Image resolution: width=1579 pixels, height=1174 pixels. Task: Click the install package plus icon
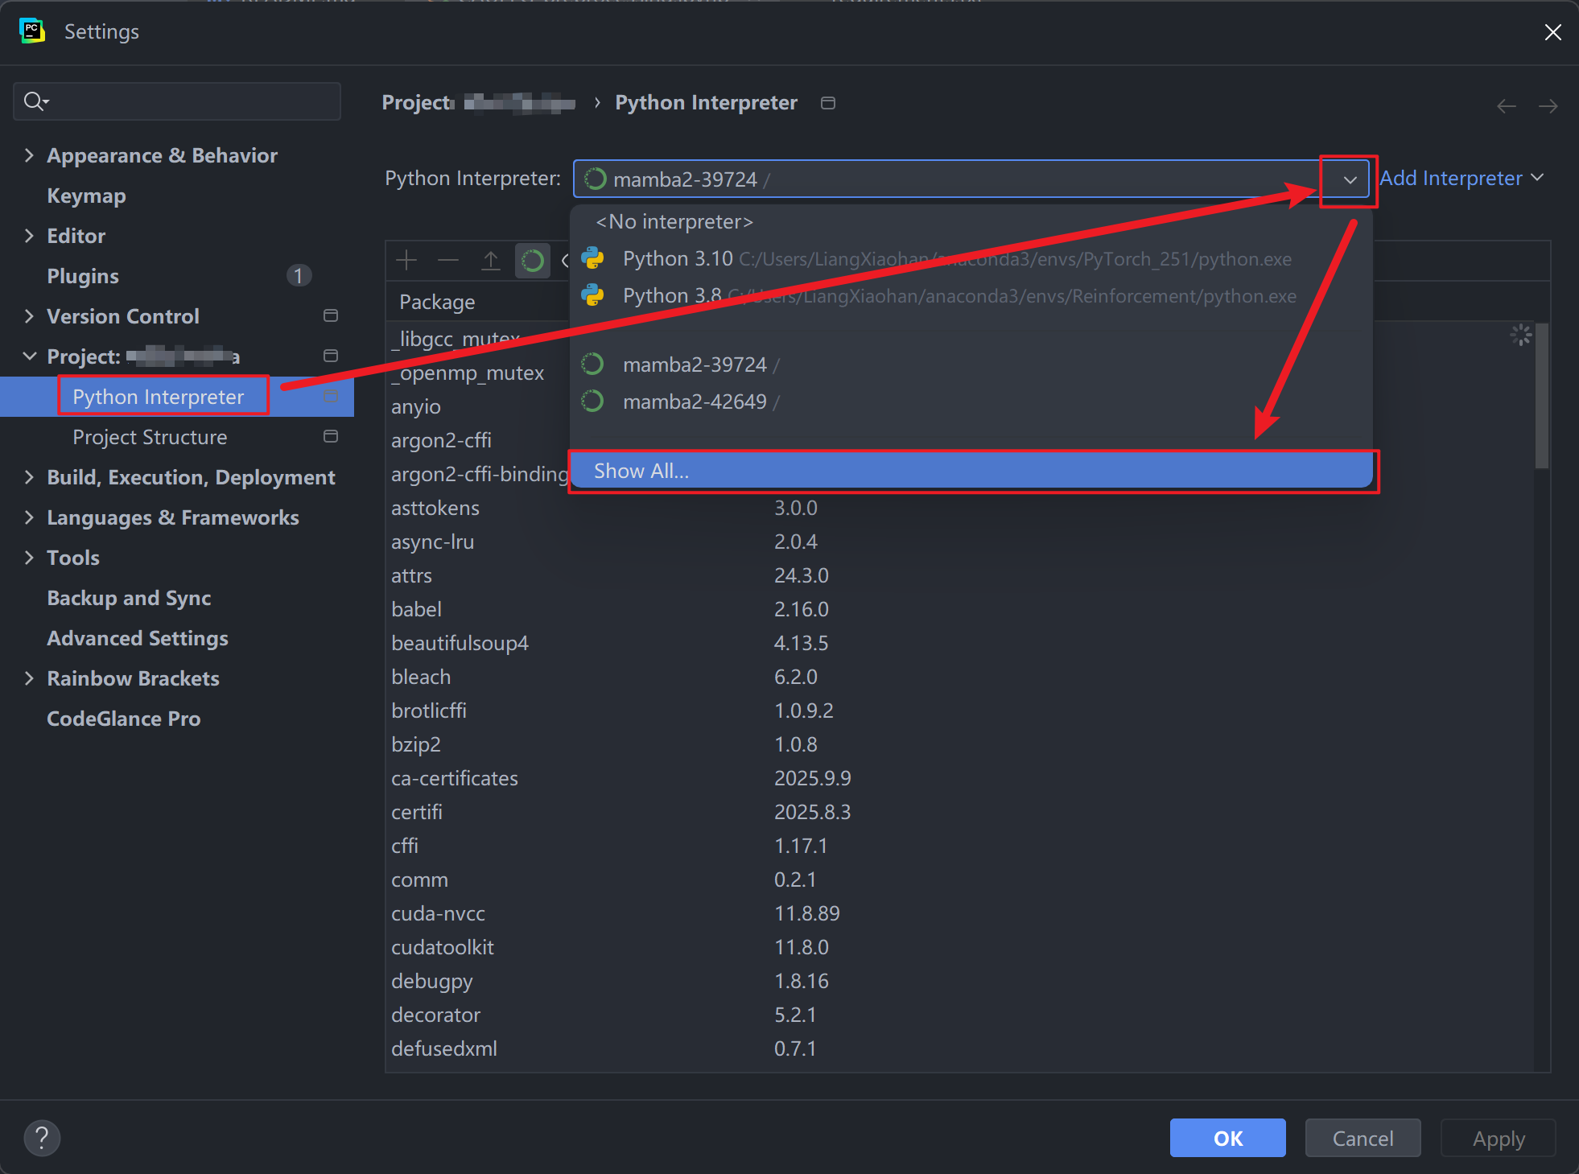click(x=406, y=261)
